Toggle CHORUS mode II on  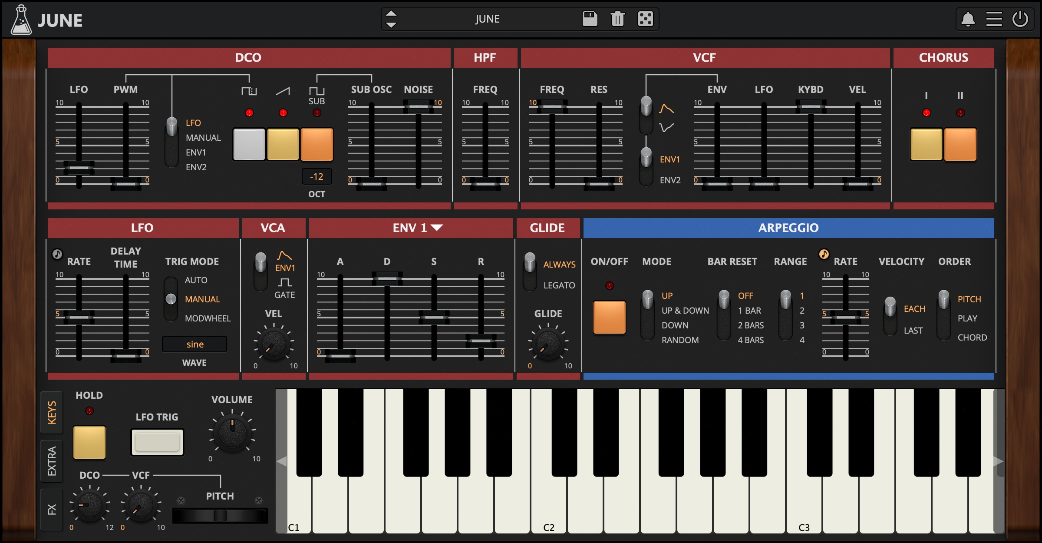pyautogui.click(x=960, y=144)
